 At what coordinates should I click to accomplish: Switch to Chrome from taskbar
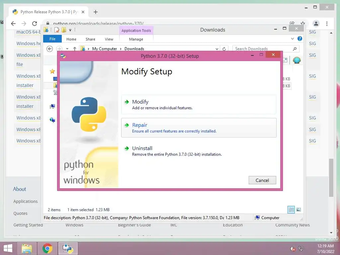[47, 248]
